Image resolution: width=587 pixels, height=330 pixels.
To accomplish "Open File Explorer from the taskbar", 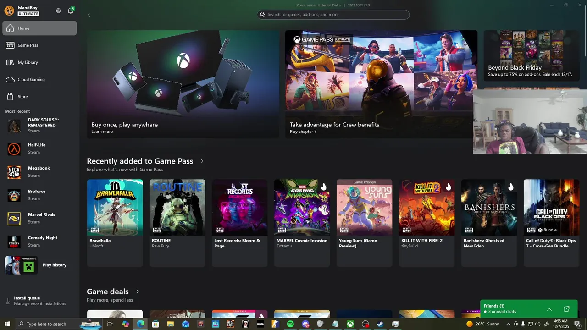I will pos(170,324).
